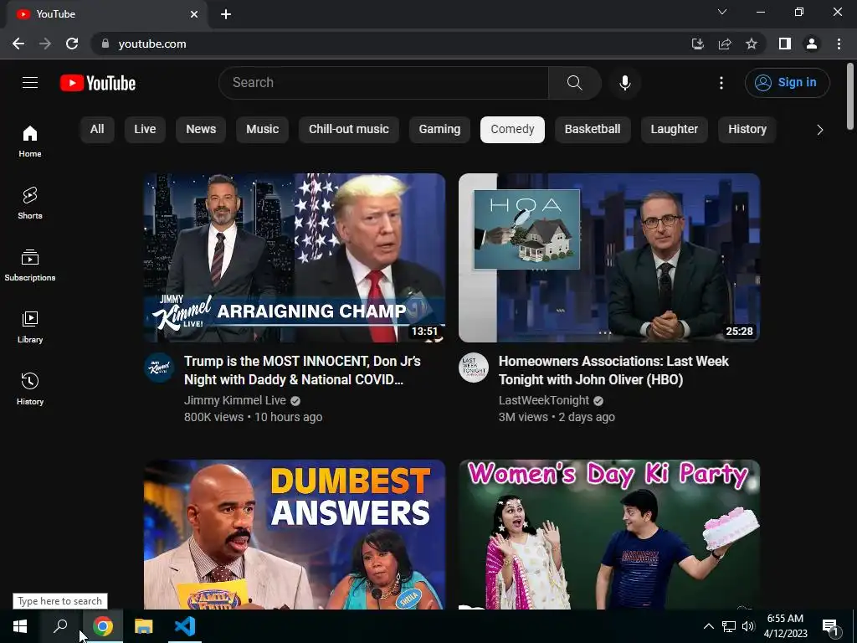Screen dimensions: 857x643
Task: Go back with browser back arrow
Action: pos(18,44)
